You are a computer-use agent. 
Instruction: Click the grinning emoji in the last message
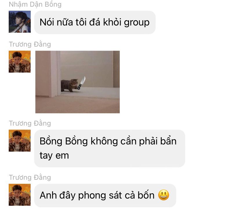163,195
